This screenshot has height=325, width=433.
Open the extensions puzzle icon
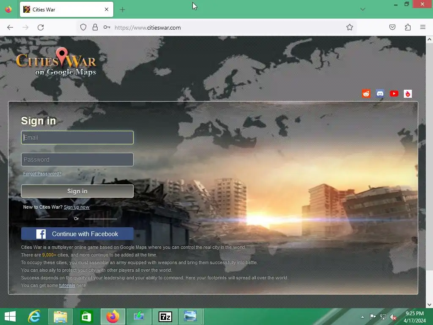coord(408,28)
